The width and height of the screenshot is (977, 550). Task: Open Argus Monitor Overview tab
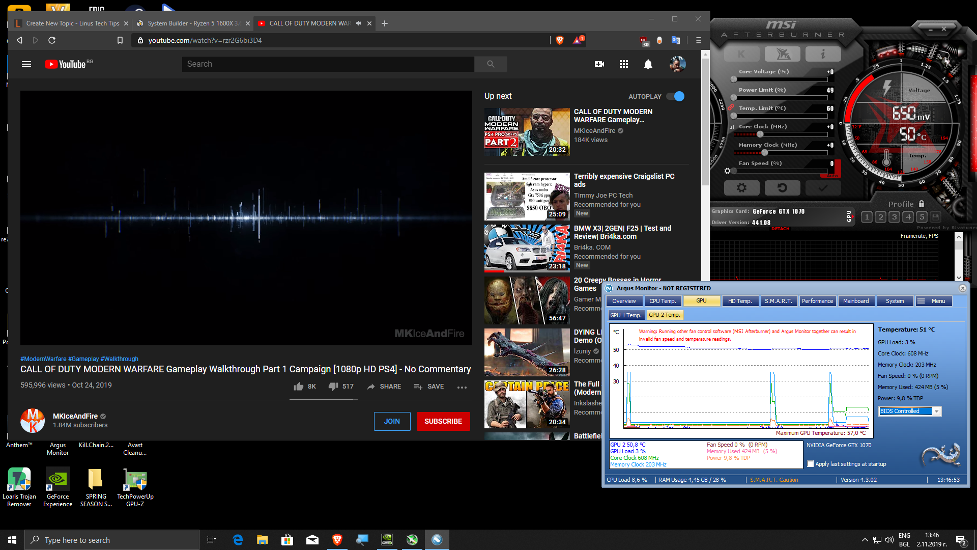tap(624, 301)
